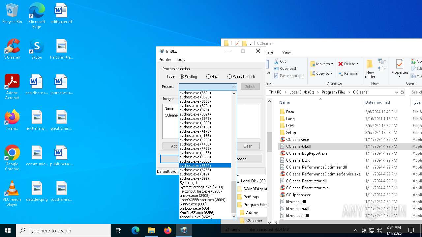Viewport: 422px width, 237px height.
Task: Click the taskbar clock showing 2:34 AM
Action: click(393, 230)
